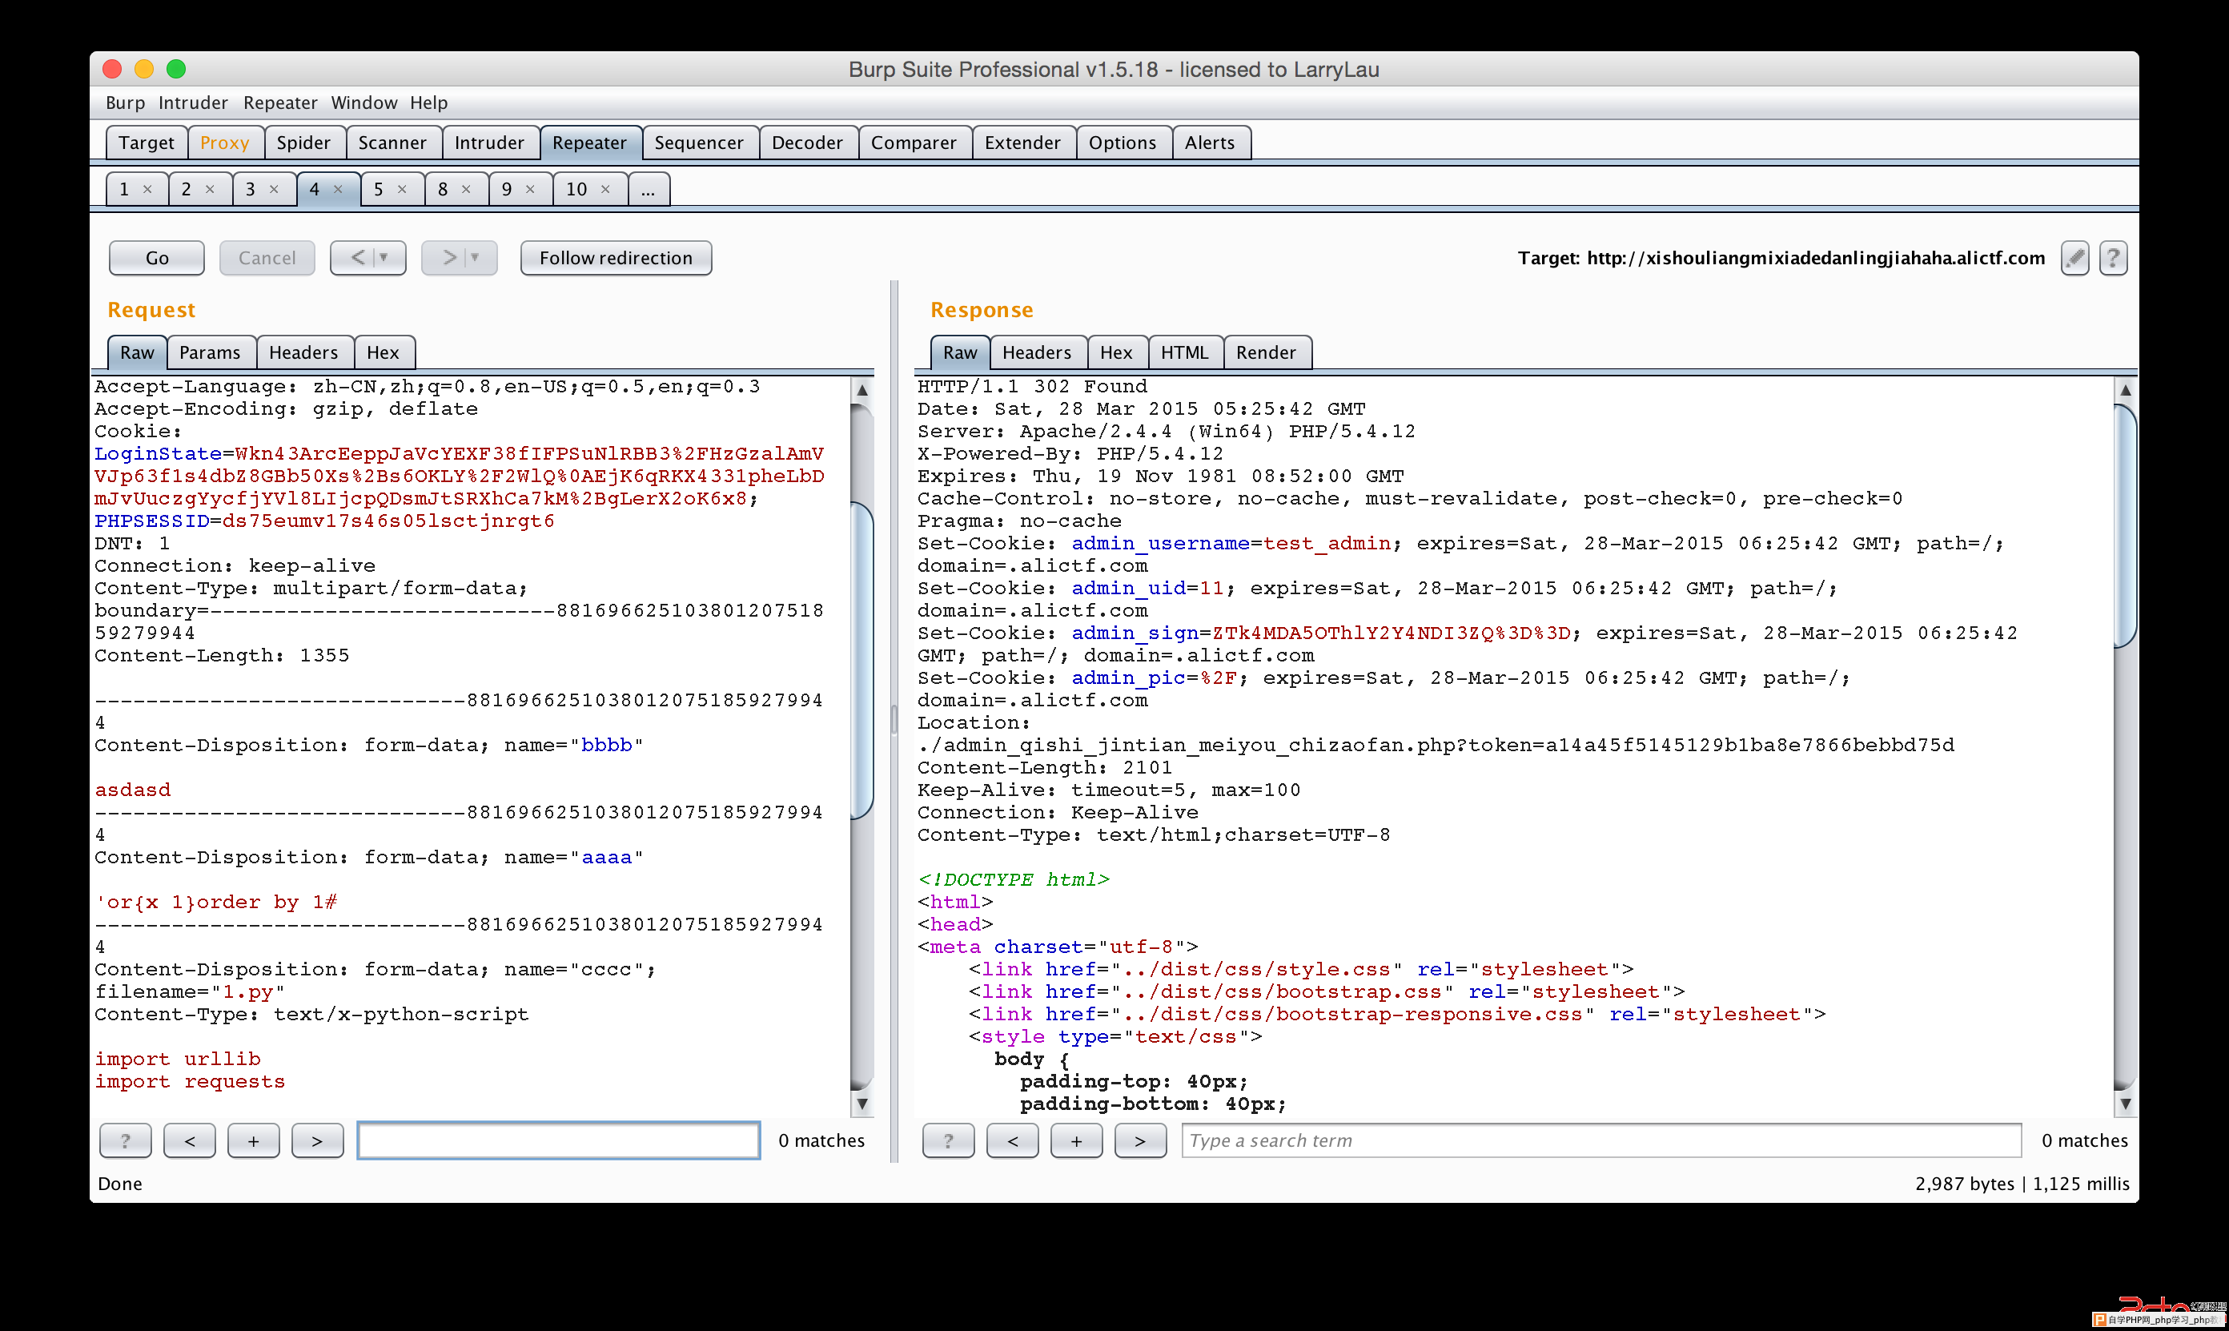2229x1331 pixels.
Task: Close Repeater tab 9
Action: pyautogui.click(x=531, y=189)
